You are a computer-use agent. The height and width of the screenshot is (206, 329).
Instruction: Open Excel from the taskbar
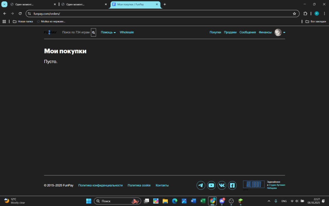click(203, 201)
